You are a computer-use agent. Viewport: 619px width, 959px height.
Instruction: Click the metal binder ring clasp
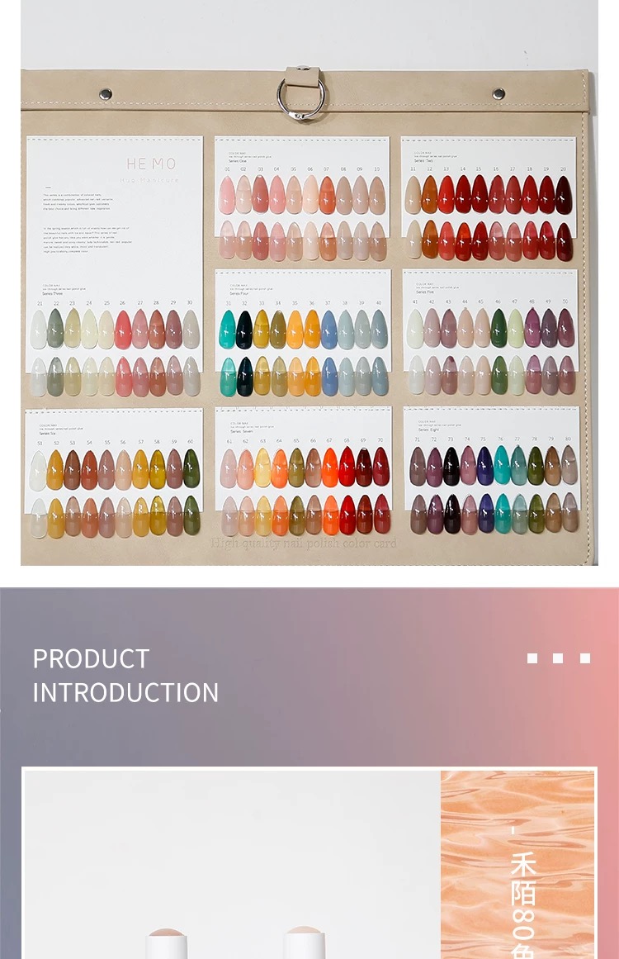[301, 93]
